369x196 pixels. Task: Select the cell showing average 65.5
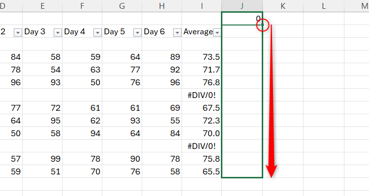(x=202, y=171)
